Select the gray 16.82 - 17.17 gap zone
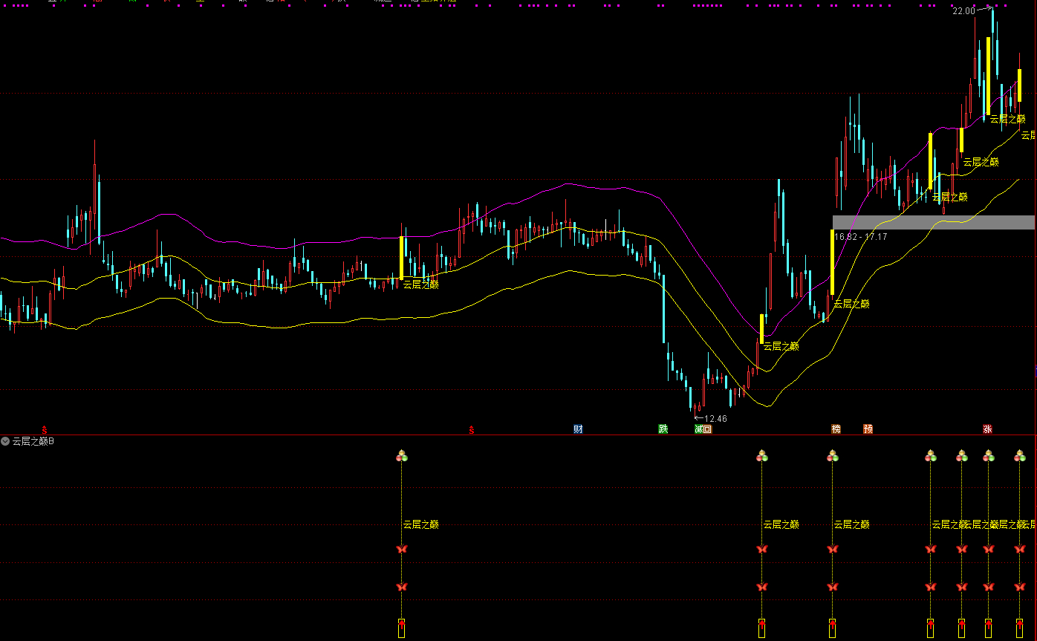This screenshot has height=641, width=1037. 933,222
